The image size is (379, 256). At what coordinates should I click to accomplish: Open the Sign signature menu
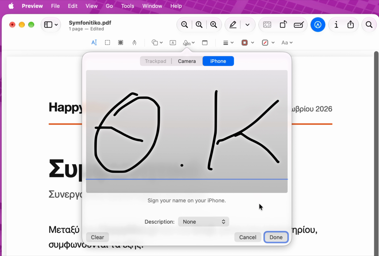pos(189,43)
